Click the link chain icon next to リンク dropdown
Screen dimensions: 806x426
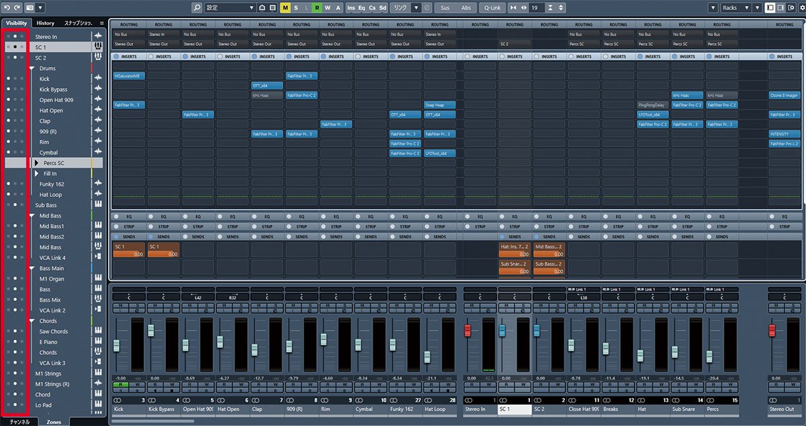pos(429,7)
